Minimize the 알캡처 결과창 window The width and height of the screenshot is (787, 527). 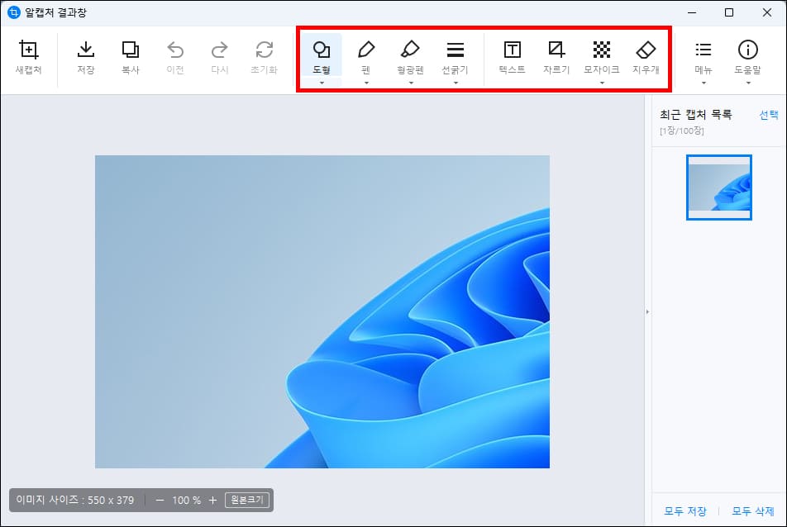(692, 12)
